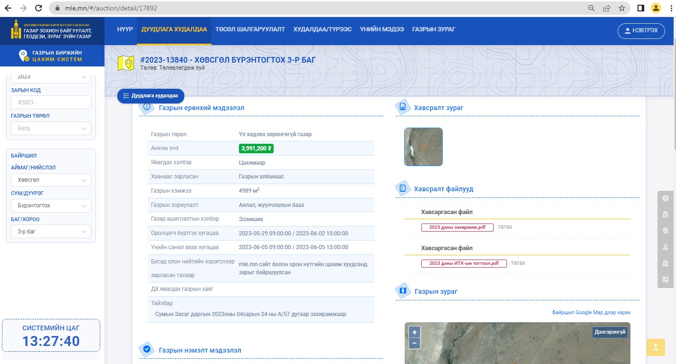Click the location pin icon in right sidebar

[666, 247]
